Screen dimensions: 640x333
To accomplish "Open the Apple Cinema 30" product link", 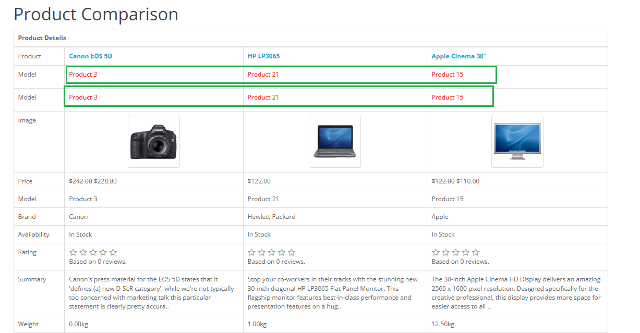I will click(458, 56).
